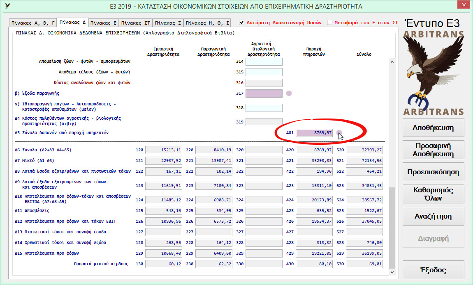
Task: Open Προεπισκόπηση preview
Action: pos(433,172)
